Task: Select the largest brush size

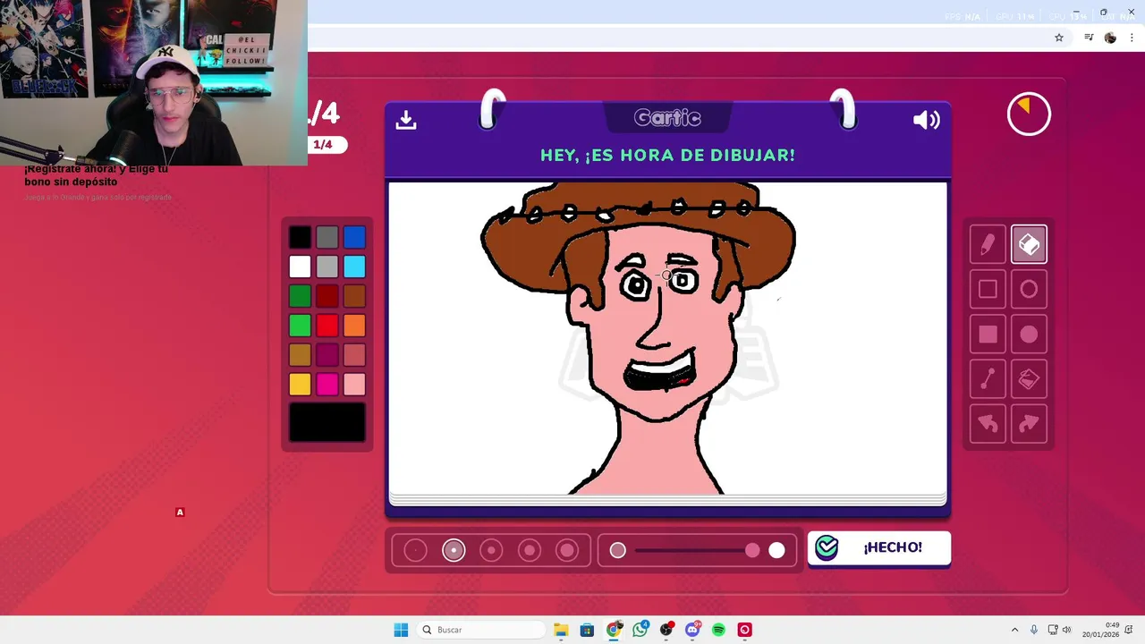Action: point(567,550)
